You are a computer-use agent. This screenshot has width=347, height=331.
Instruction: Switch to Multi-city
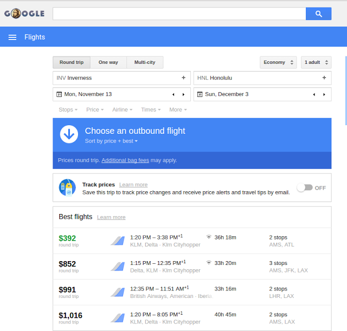(145, 62)
